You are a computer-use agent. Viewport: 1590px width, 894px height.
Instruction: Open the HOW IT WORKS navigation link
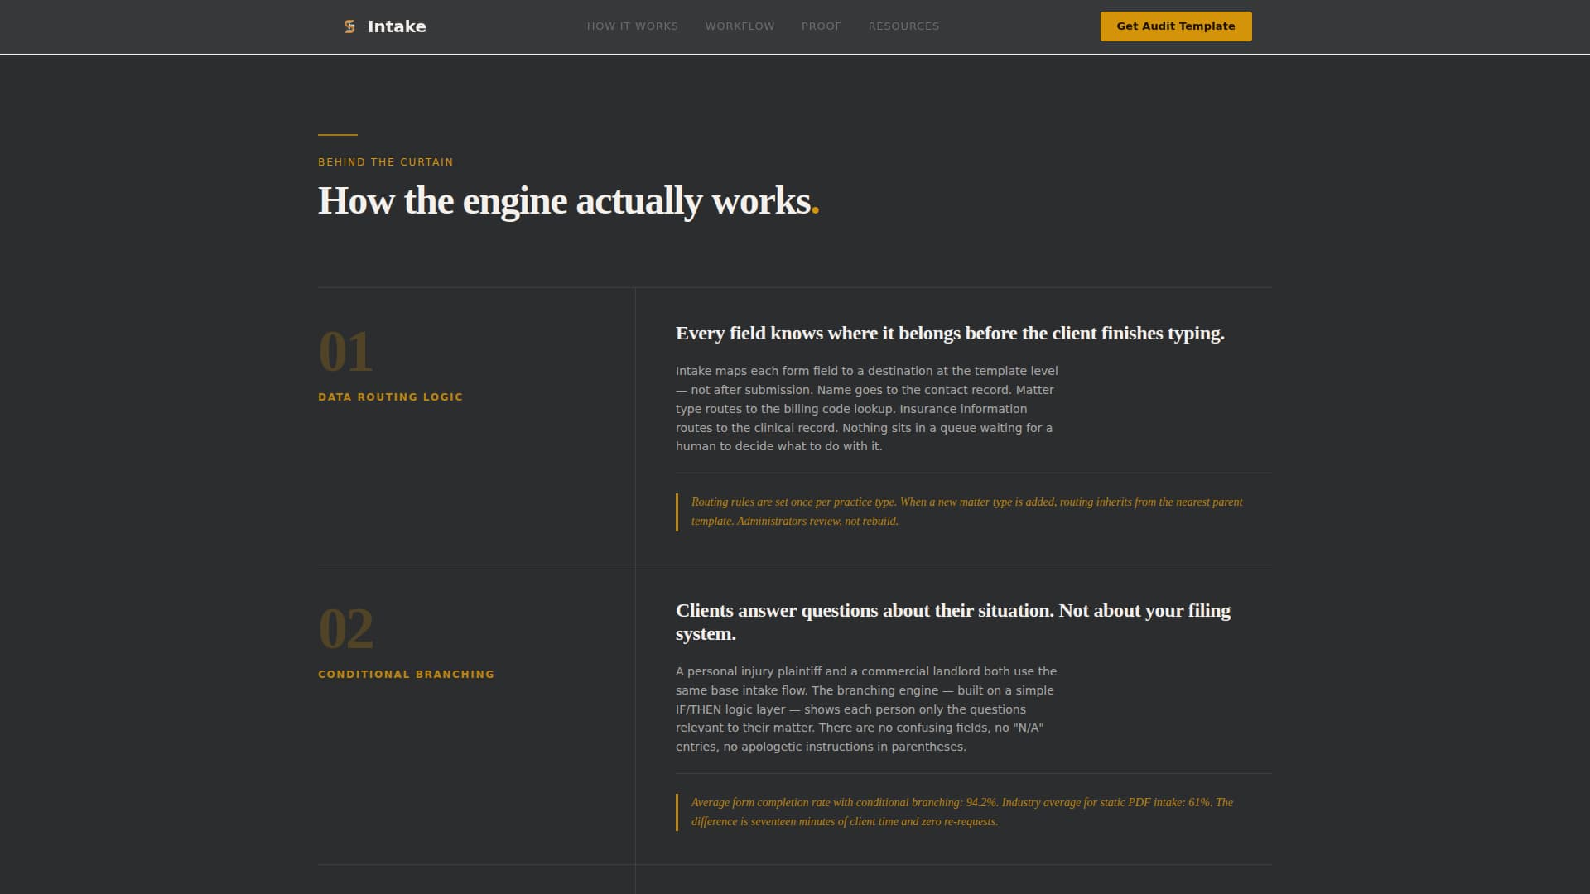click(x=632, y=26)
